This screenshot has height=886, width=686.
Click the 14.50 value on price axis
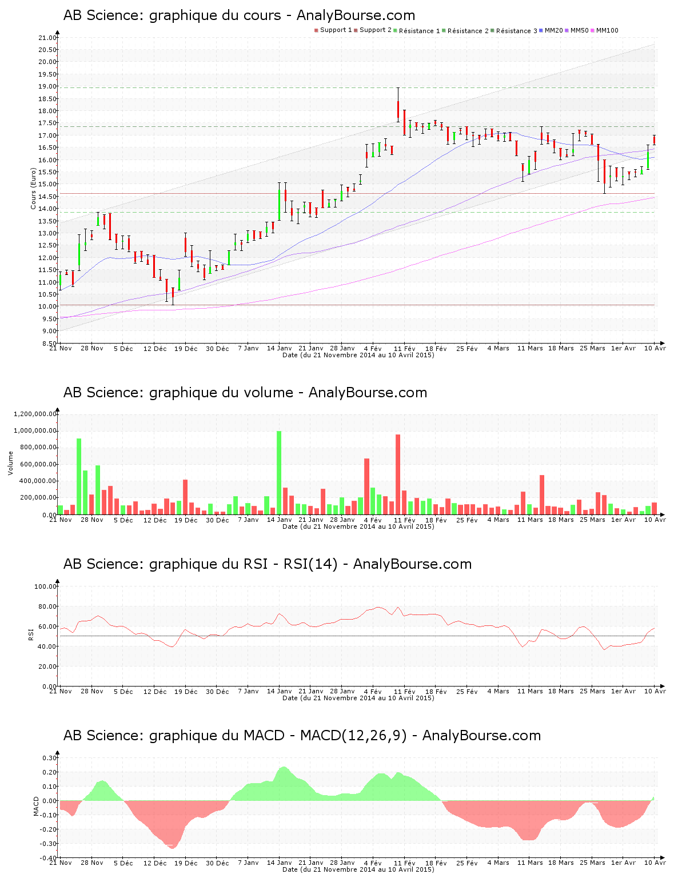(x=47, y=197)
